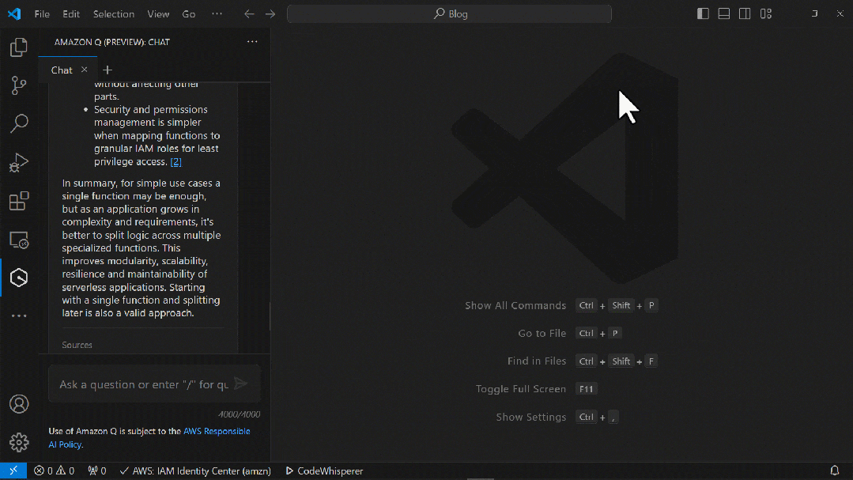
Task: Open the Search view icon
Action: coord(18,123)
